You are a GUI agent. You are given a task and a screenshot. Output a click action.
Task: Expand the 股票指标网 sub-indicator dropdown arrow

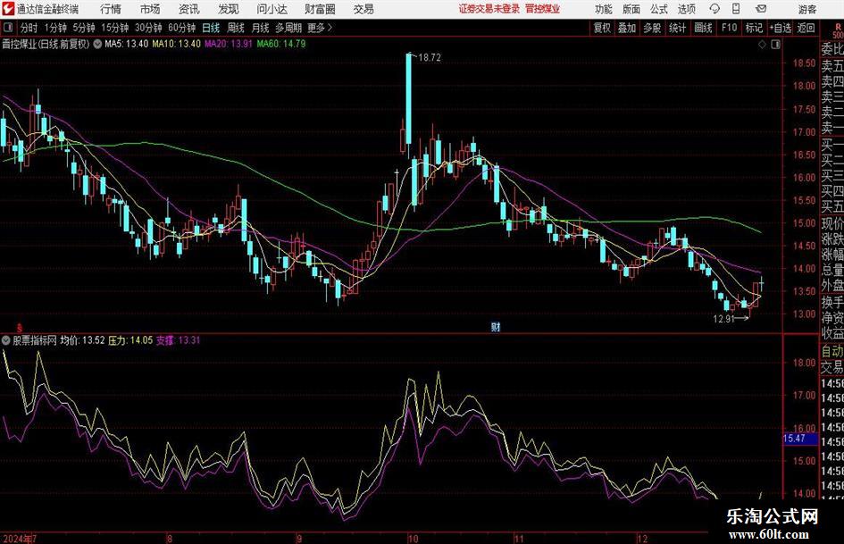click(x=6, y=340)
